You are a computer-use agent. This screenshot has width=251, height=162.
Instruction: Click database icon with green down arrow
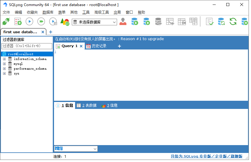click(135, 22)
